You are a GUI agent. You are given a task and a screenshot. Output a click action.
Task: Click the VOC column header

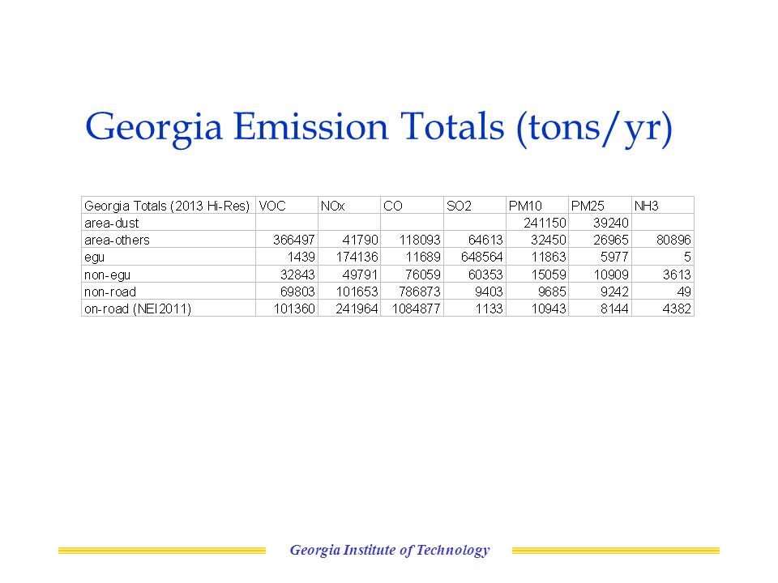coord(287,205)
